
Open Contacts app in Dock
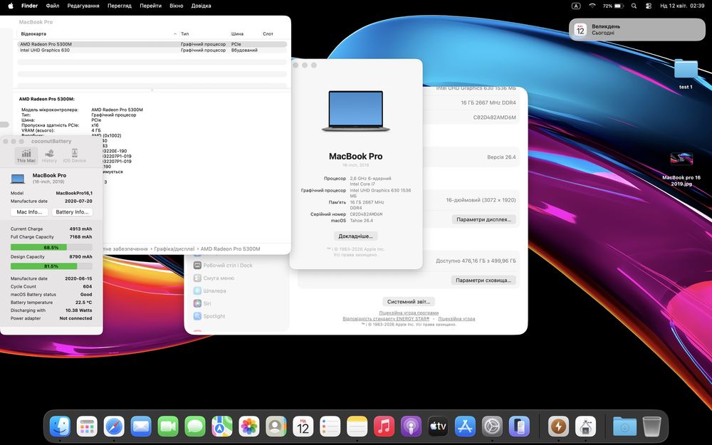pos(276,426)
